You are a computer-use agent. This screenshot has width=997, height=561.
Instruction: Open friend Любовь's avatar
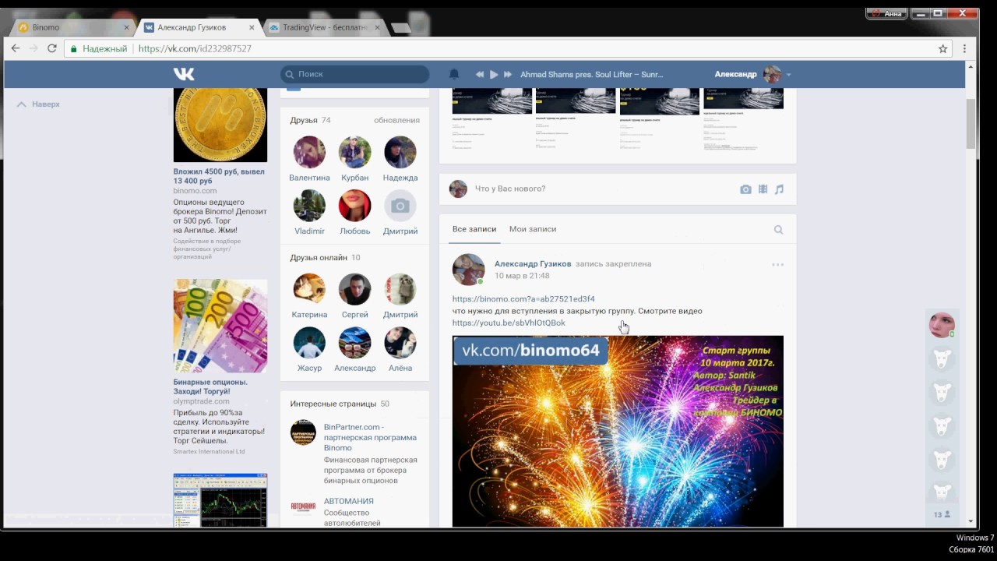(354, 206)
